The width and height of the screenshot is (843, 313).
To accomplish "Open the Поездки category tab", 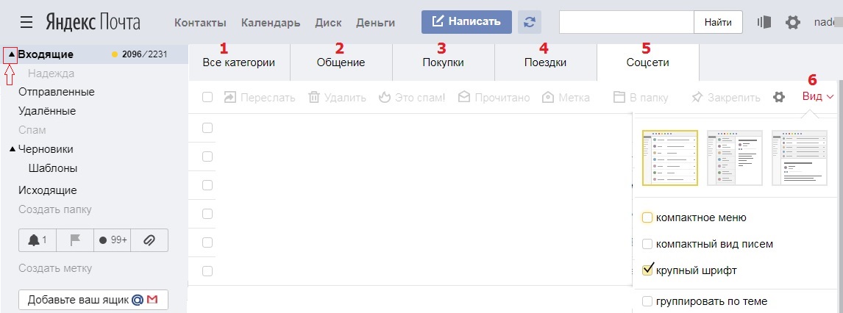I will pos(545,62).
